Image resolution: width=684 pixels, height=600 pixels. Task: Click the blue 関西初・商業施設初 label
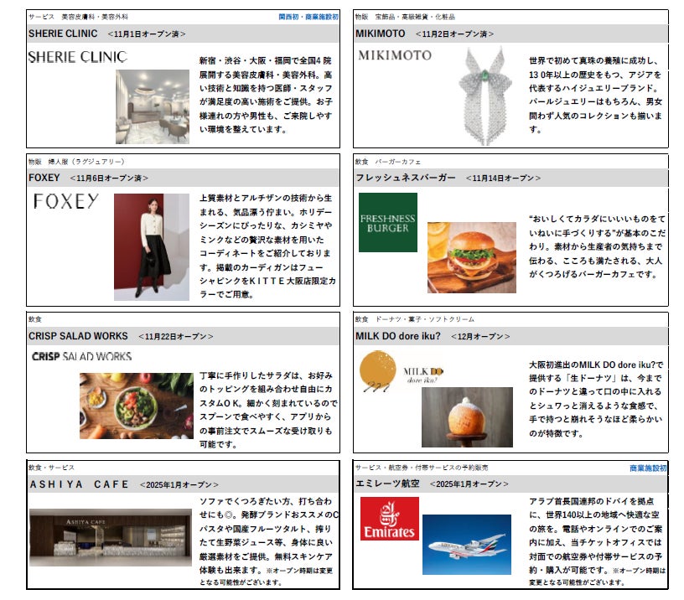click(x=308, y=17)
